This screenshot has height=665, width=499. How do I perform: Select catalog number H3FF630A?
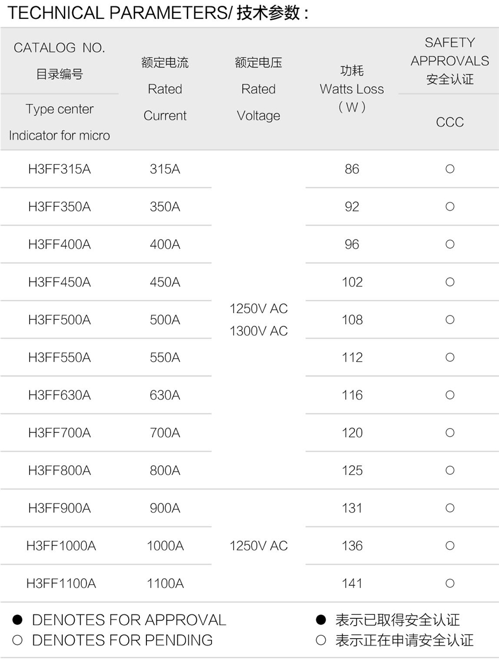tap(60, 395)
